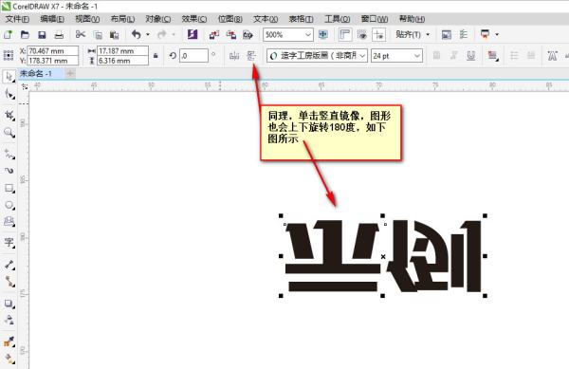569x369 pixels.
Task: Select the Ellipse tool
Action: [9, 205]
